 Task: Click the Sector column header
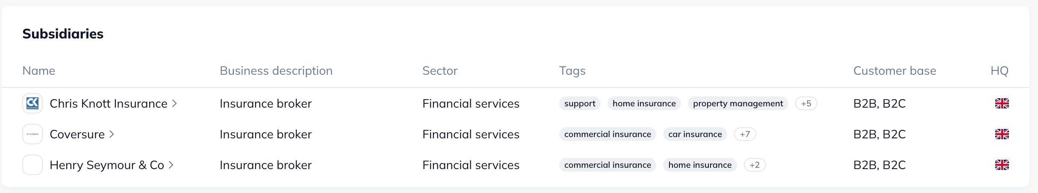pyautogui.click(x=440, y=70)
